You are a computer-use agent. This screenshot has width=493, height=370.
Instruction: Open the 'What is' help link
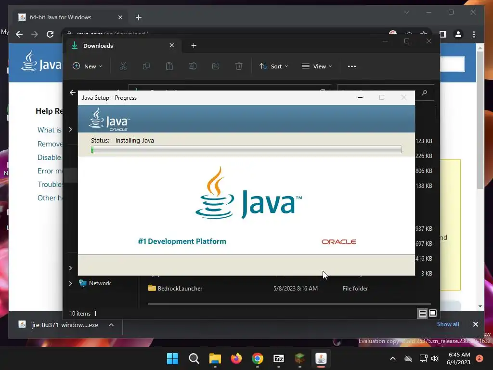[x=50, y=130]
